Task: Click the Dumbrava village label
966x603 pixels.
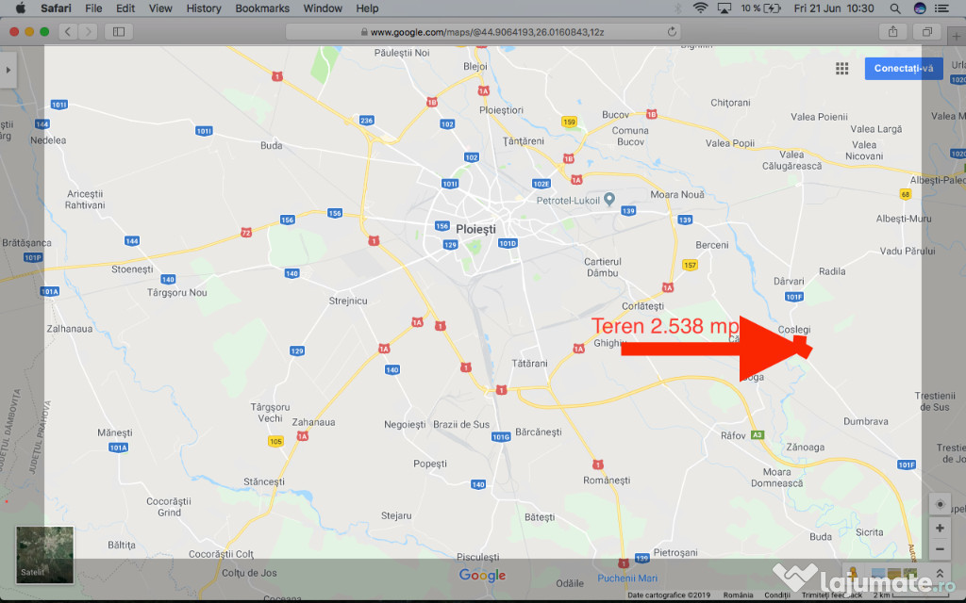Action: 866,421
